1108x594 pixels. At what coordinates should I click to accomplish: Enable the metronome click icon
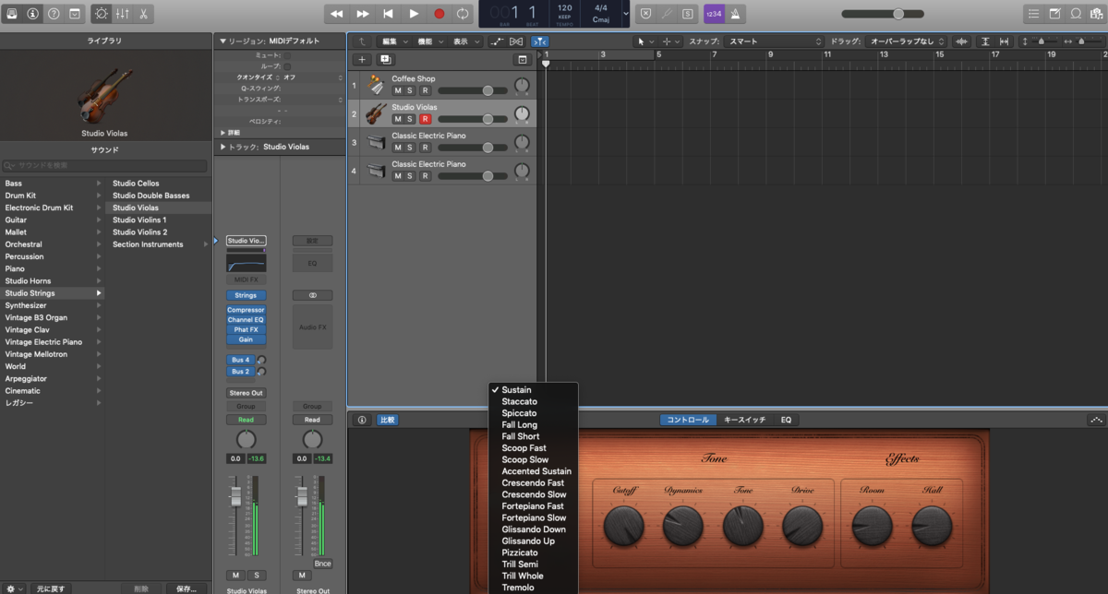737,14
